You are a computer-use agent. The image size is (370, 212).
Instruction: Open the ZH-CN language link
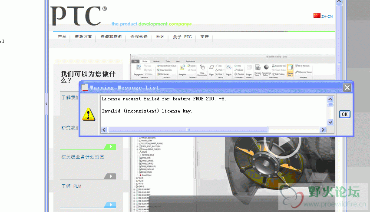click(327, 17)
